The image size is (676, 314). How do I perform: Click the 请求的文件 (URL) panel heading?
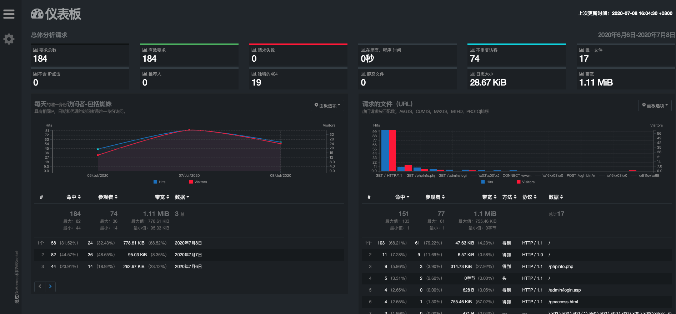(387, 104)
